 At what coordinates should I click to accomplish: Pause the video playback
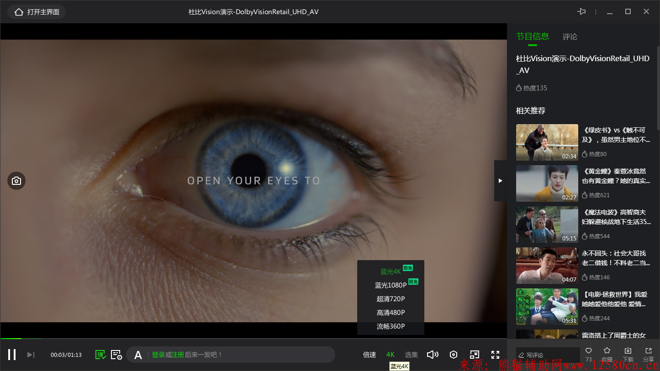[12, 355]
